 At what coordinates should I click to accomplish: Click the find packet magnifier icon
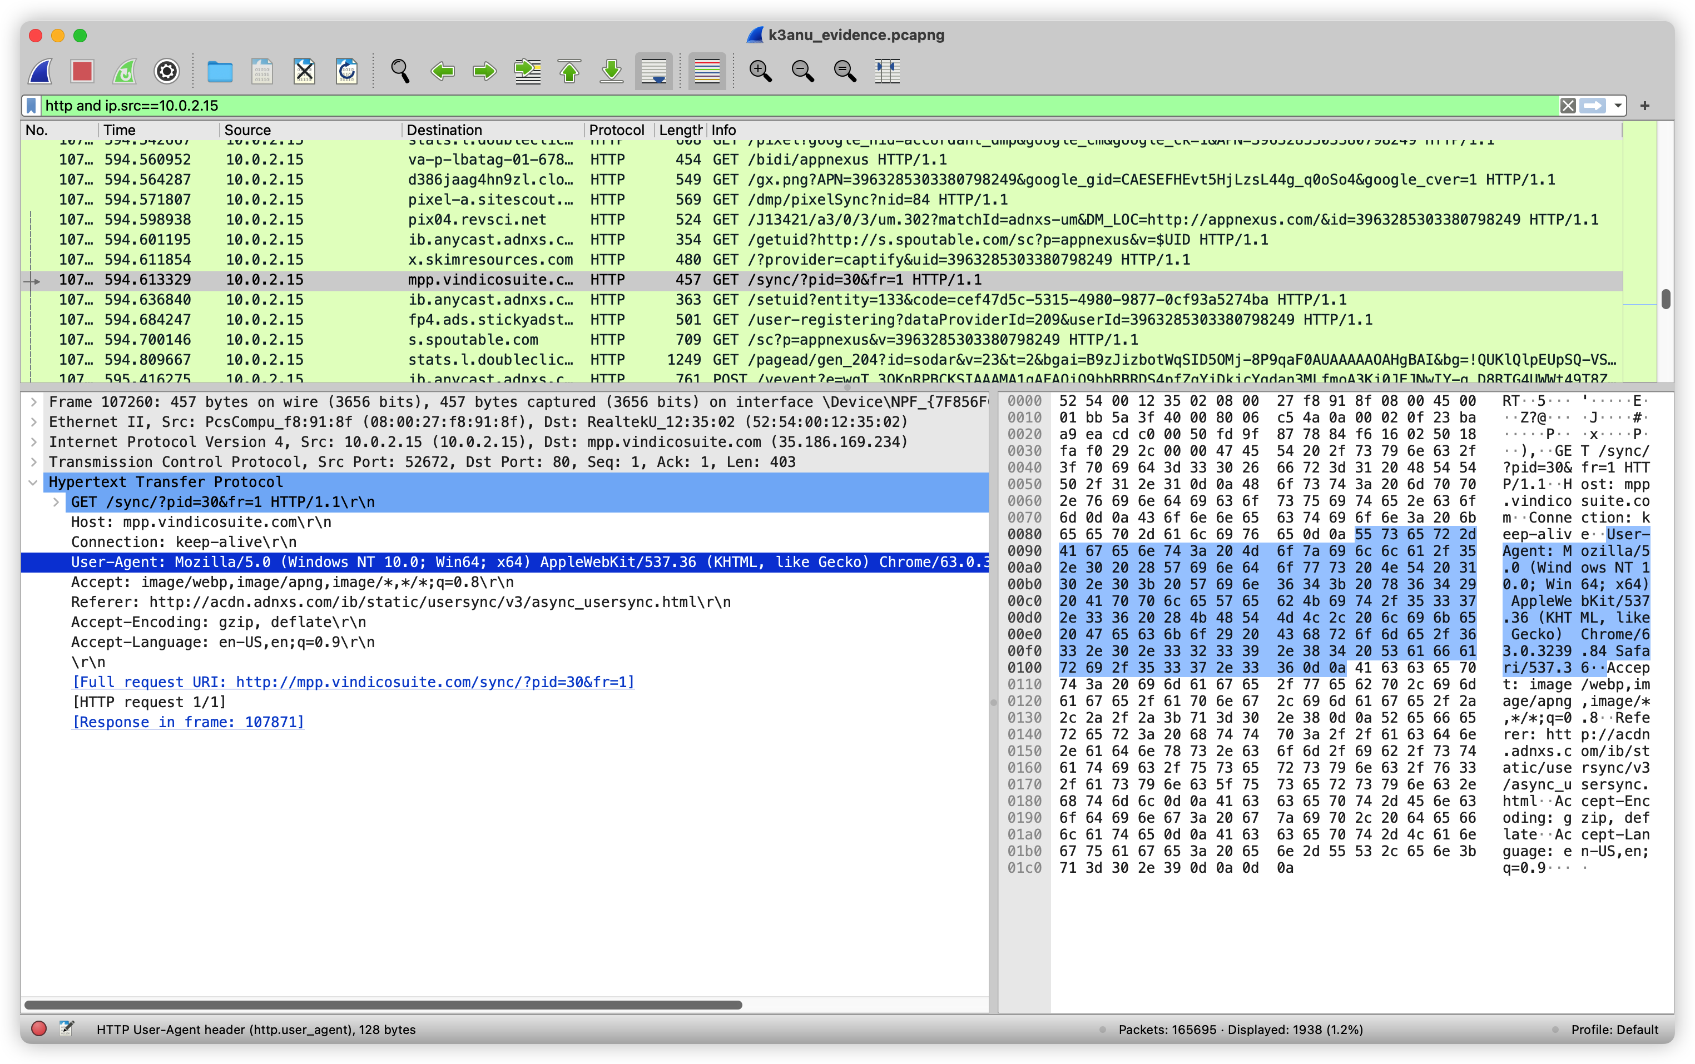pyautogui.click(x=400, y=71)
